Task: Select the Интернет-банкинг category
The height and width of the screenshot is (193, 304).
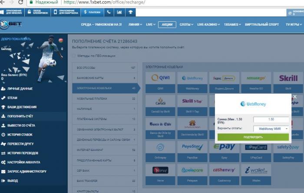Action: coord(105,150)
